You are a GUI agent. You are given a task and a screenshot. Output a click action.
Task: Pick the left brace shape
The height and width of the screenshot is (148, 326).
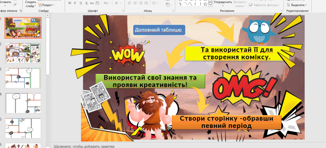click(x=195, y=4)
